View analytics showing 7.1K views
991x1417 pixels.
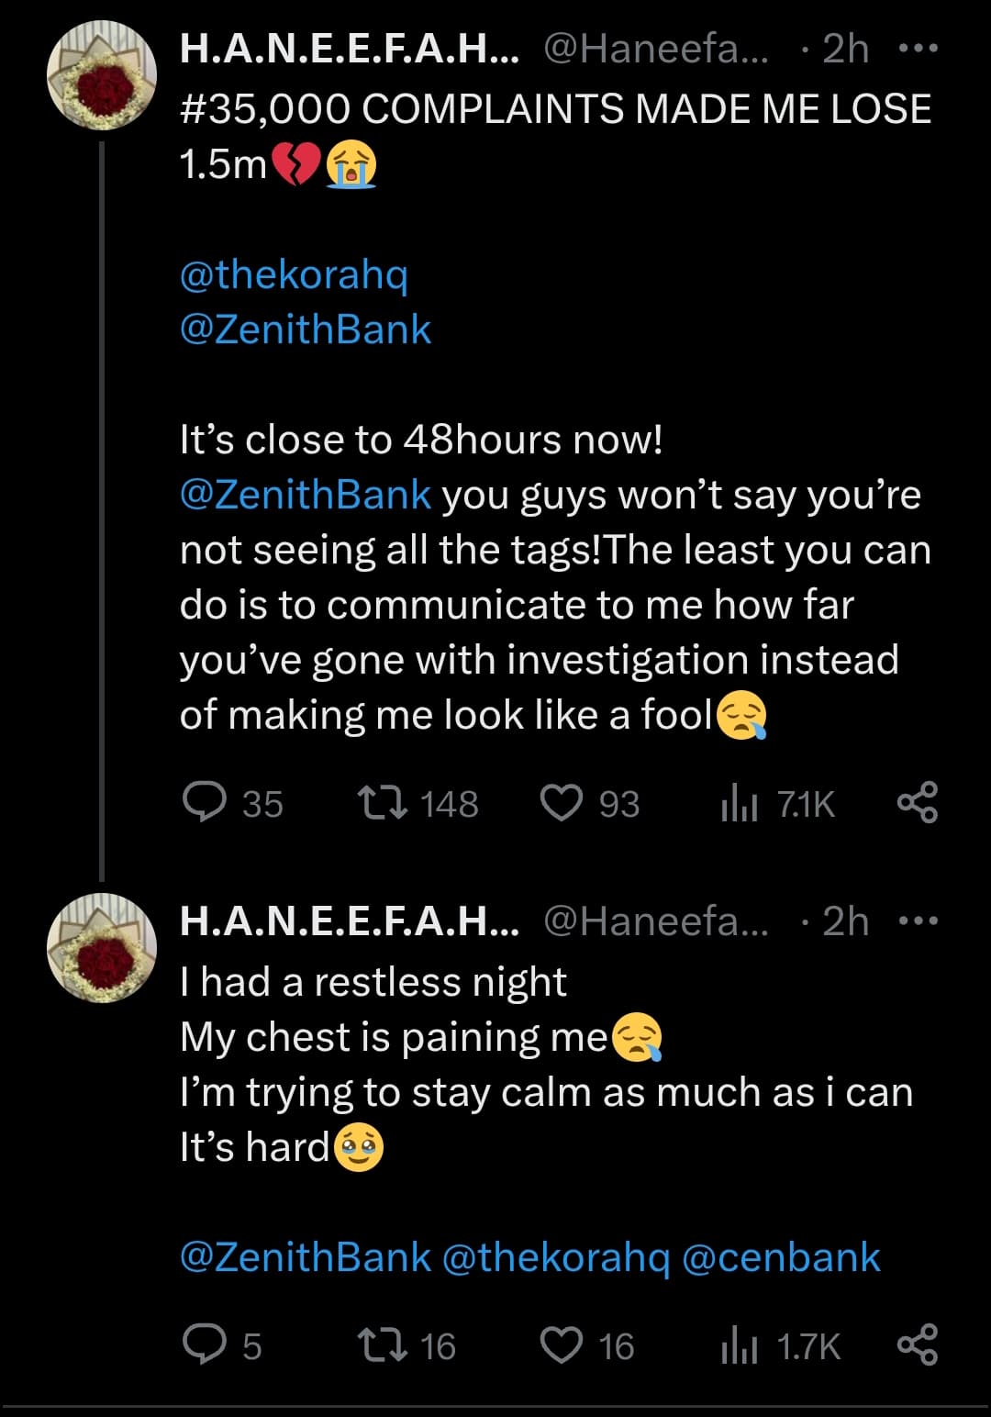coord(740,804)
